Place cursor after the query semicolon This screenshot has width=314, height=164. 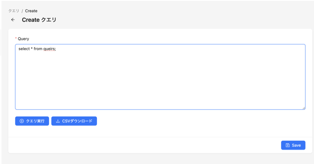tap(56, 49)
